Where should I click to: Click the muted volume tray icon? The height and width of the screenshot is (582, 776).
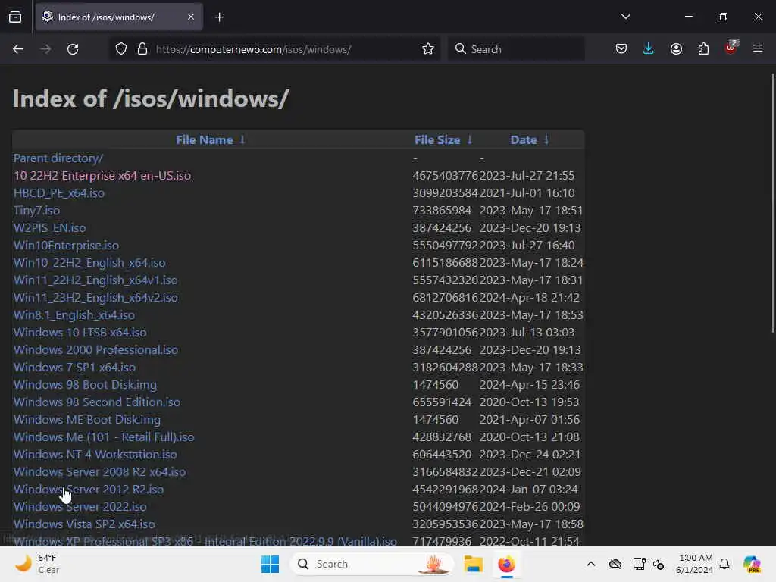coord(659,564)
